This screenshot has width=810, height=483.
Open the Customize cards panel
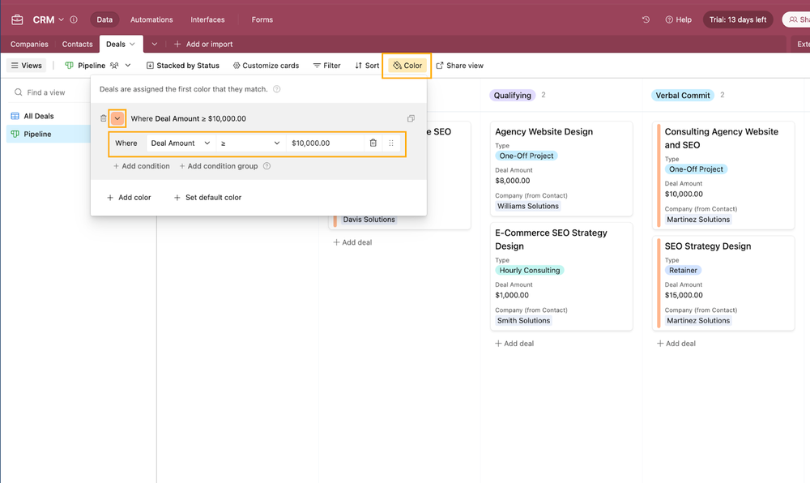coord(266,66)
